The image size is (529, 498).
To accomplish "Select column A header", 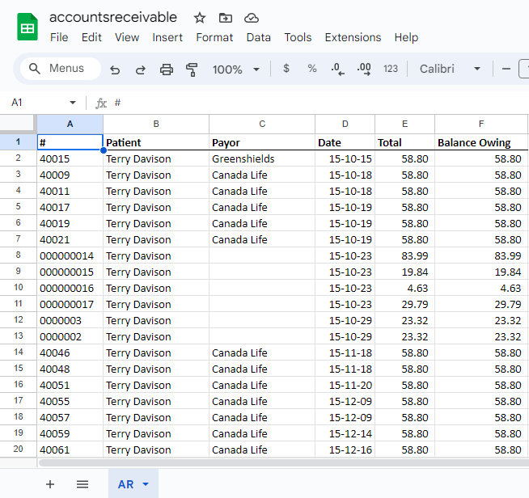I will point(70,124).
